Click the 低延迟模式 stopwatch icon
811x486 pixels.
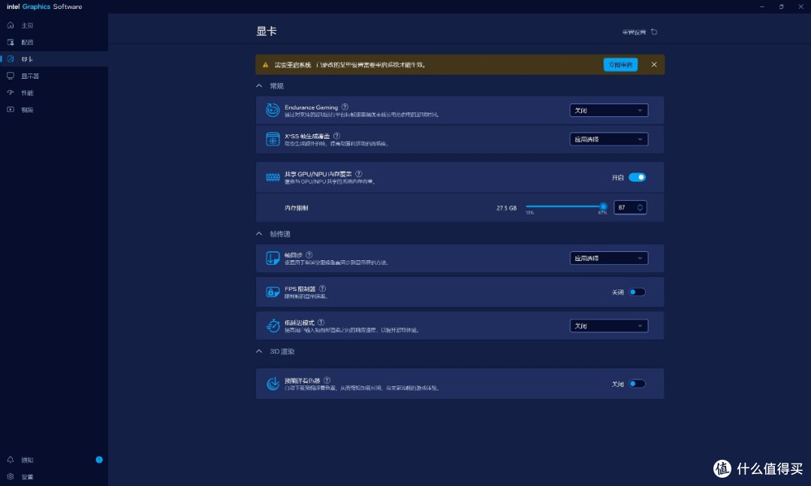(273, 326)
